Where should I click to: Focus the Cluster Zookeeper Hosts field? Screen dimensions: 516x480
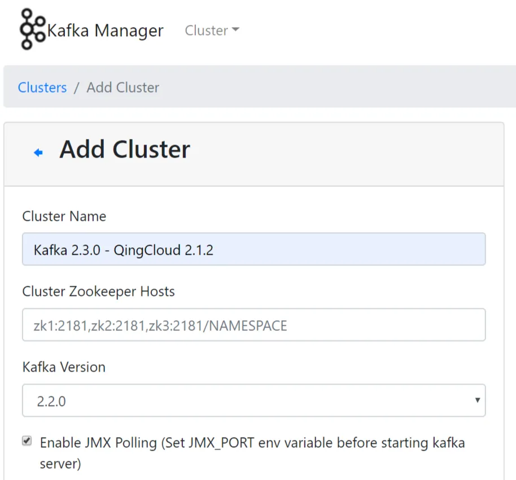tap(254, 325)
